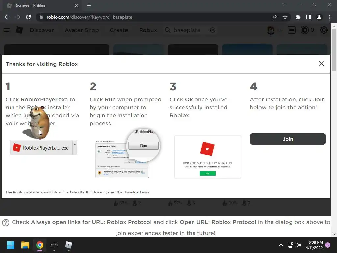Click the Roblox logo icon

(x=19, y=30)
